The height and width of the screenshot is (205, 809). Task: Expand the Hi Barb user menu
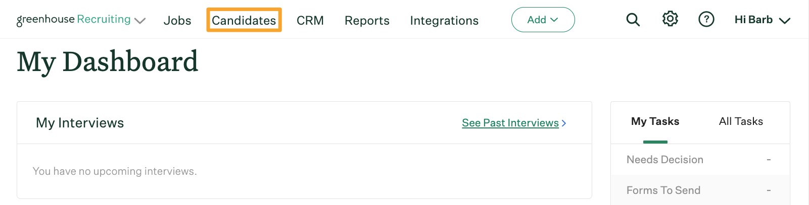[x=762, y=20]
